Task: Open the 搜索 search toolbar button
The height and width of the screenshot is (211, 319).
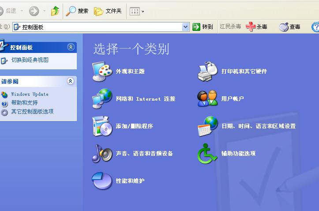Action: [x=77, y=11]
